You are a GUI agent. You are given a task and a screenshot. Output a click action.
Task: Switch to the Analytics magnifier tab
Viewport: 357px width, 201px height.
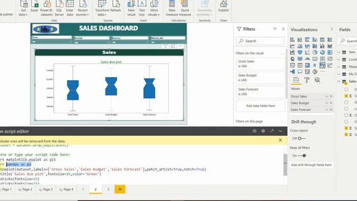[317, 80]
